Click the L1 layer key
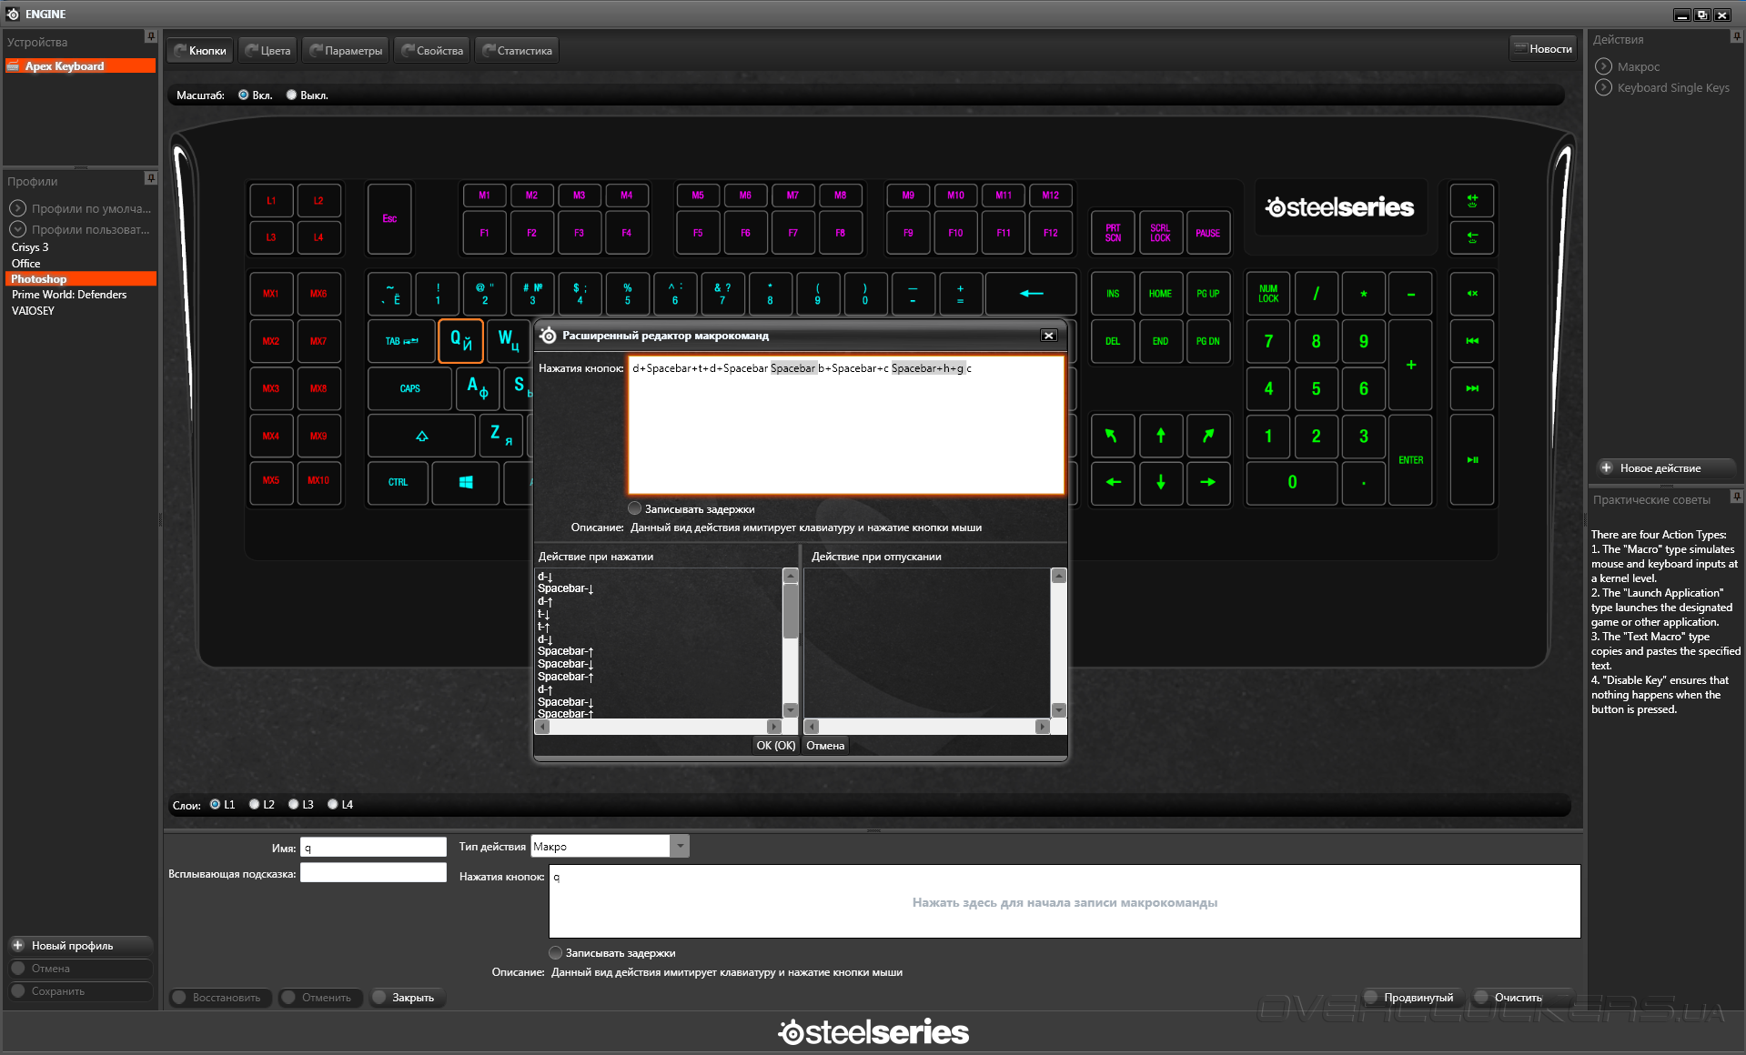The width and height of the screenshot is (1746, 1055). 271,201
